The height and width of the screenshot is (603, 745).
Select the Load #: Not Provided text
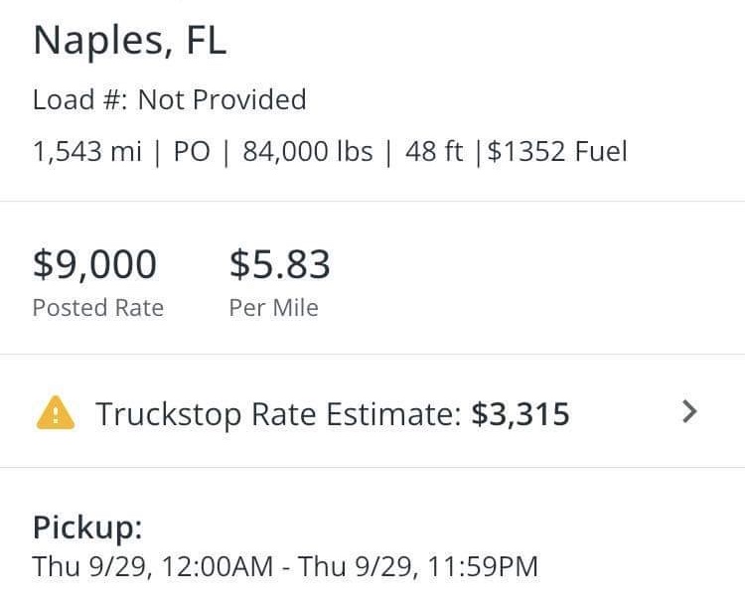coord(169,99)
